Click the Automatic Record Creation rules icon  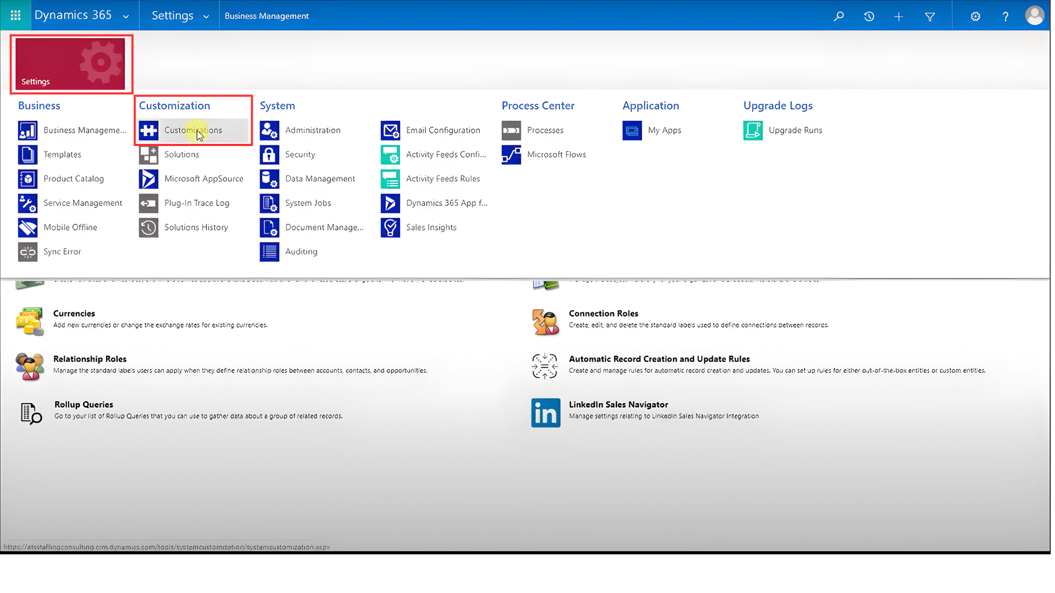coord(545,366)
